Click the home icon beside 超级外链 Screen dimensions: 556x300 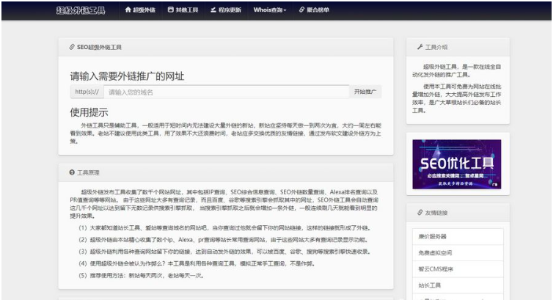128,10
